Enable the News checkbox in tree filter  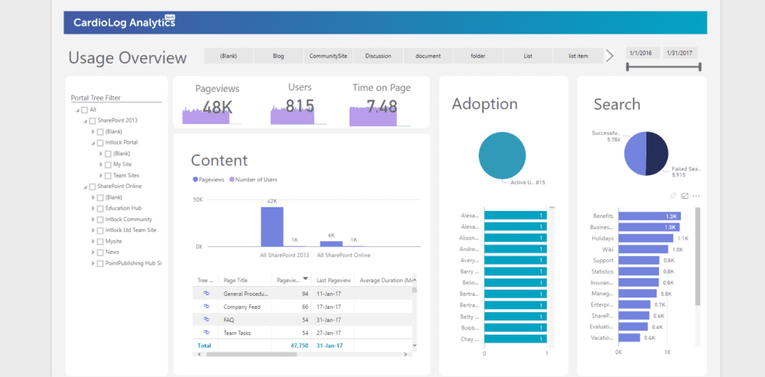(x=100, y=252)
